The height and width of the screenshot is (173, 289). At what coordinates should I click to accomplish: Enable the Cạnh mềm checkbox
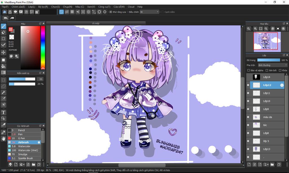click(162, 12)
